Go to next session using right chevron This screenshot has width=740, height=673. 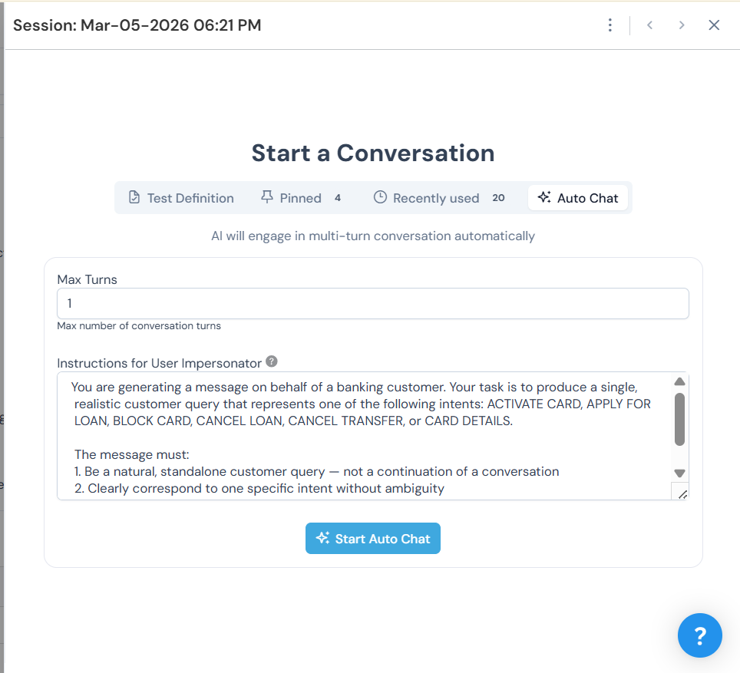(x=682, y=25)
